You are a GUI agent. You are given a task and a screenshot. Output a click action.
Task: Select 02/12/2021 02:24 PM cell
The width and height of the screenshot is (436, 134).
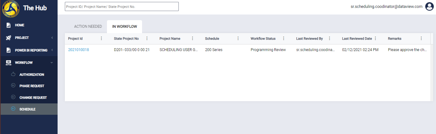(360, 50)
